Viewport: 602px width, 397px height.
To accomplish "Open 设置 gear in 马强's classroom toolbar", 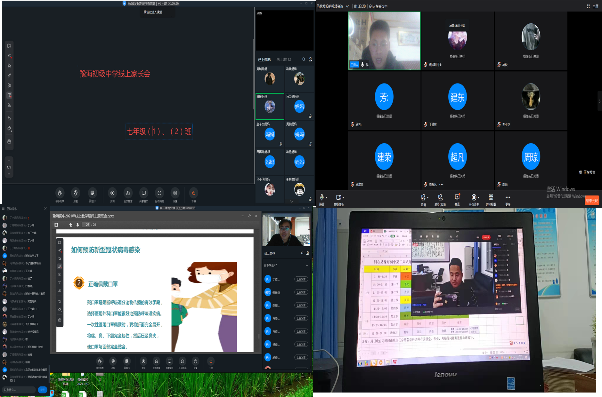I will click(175, 195).
